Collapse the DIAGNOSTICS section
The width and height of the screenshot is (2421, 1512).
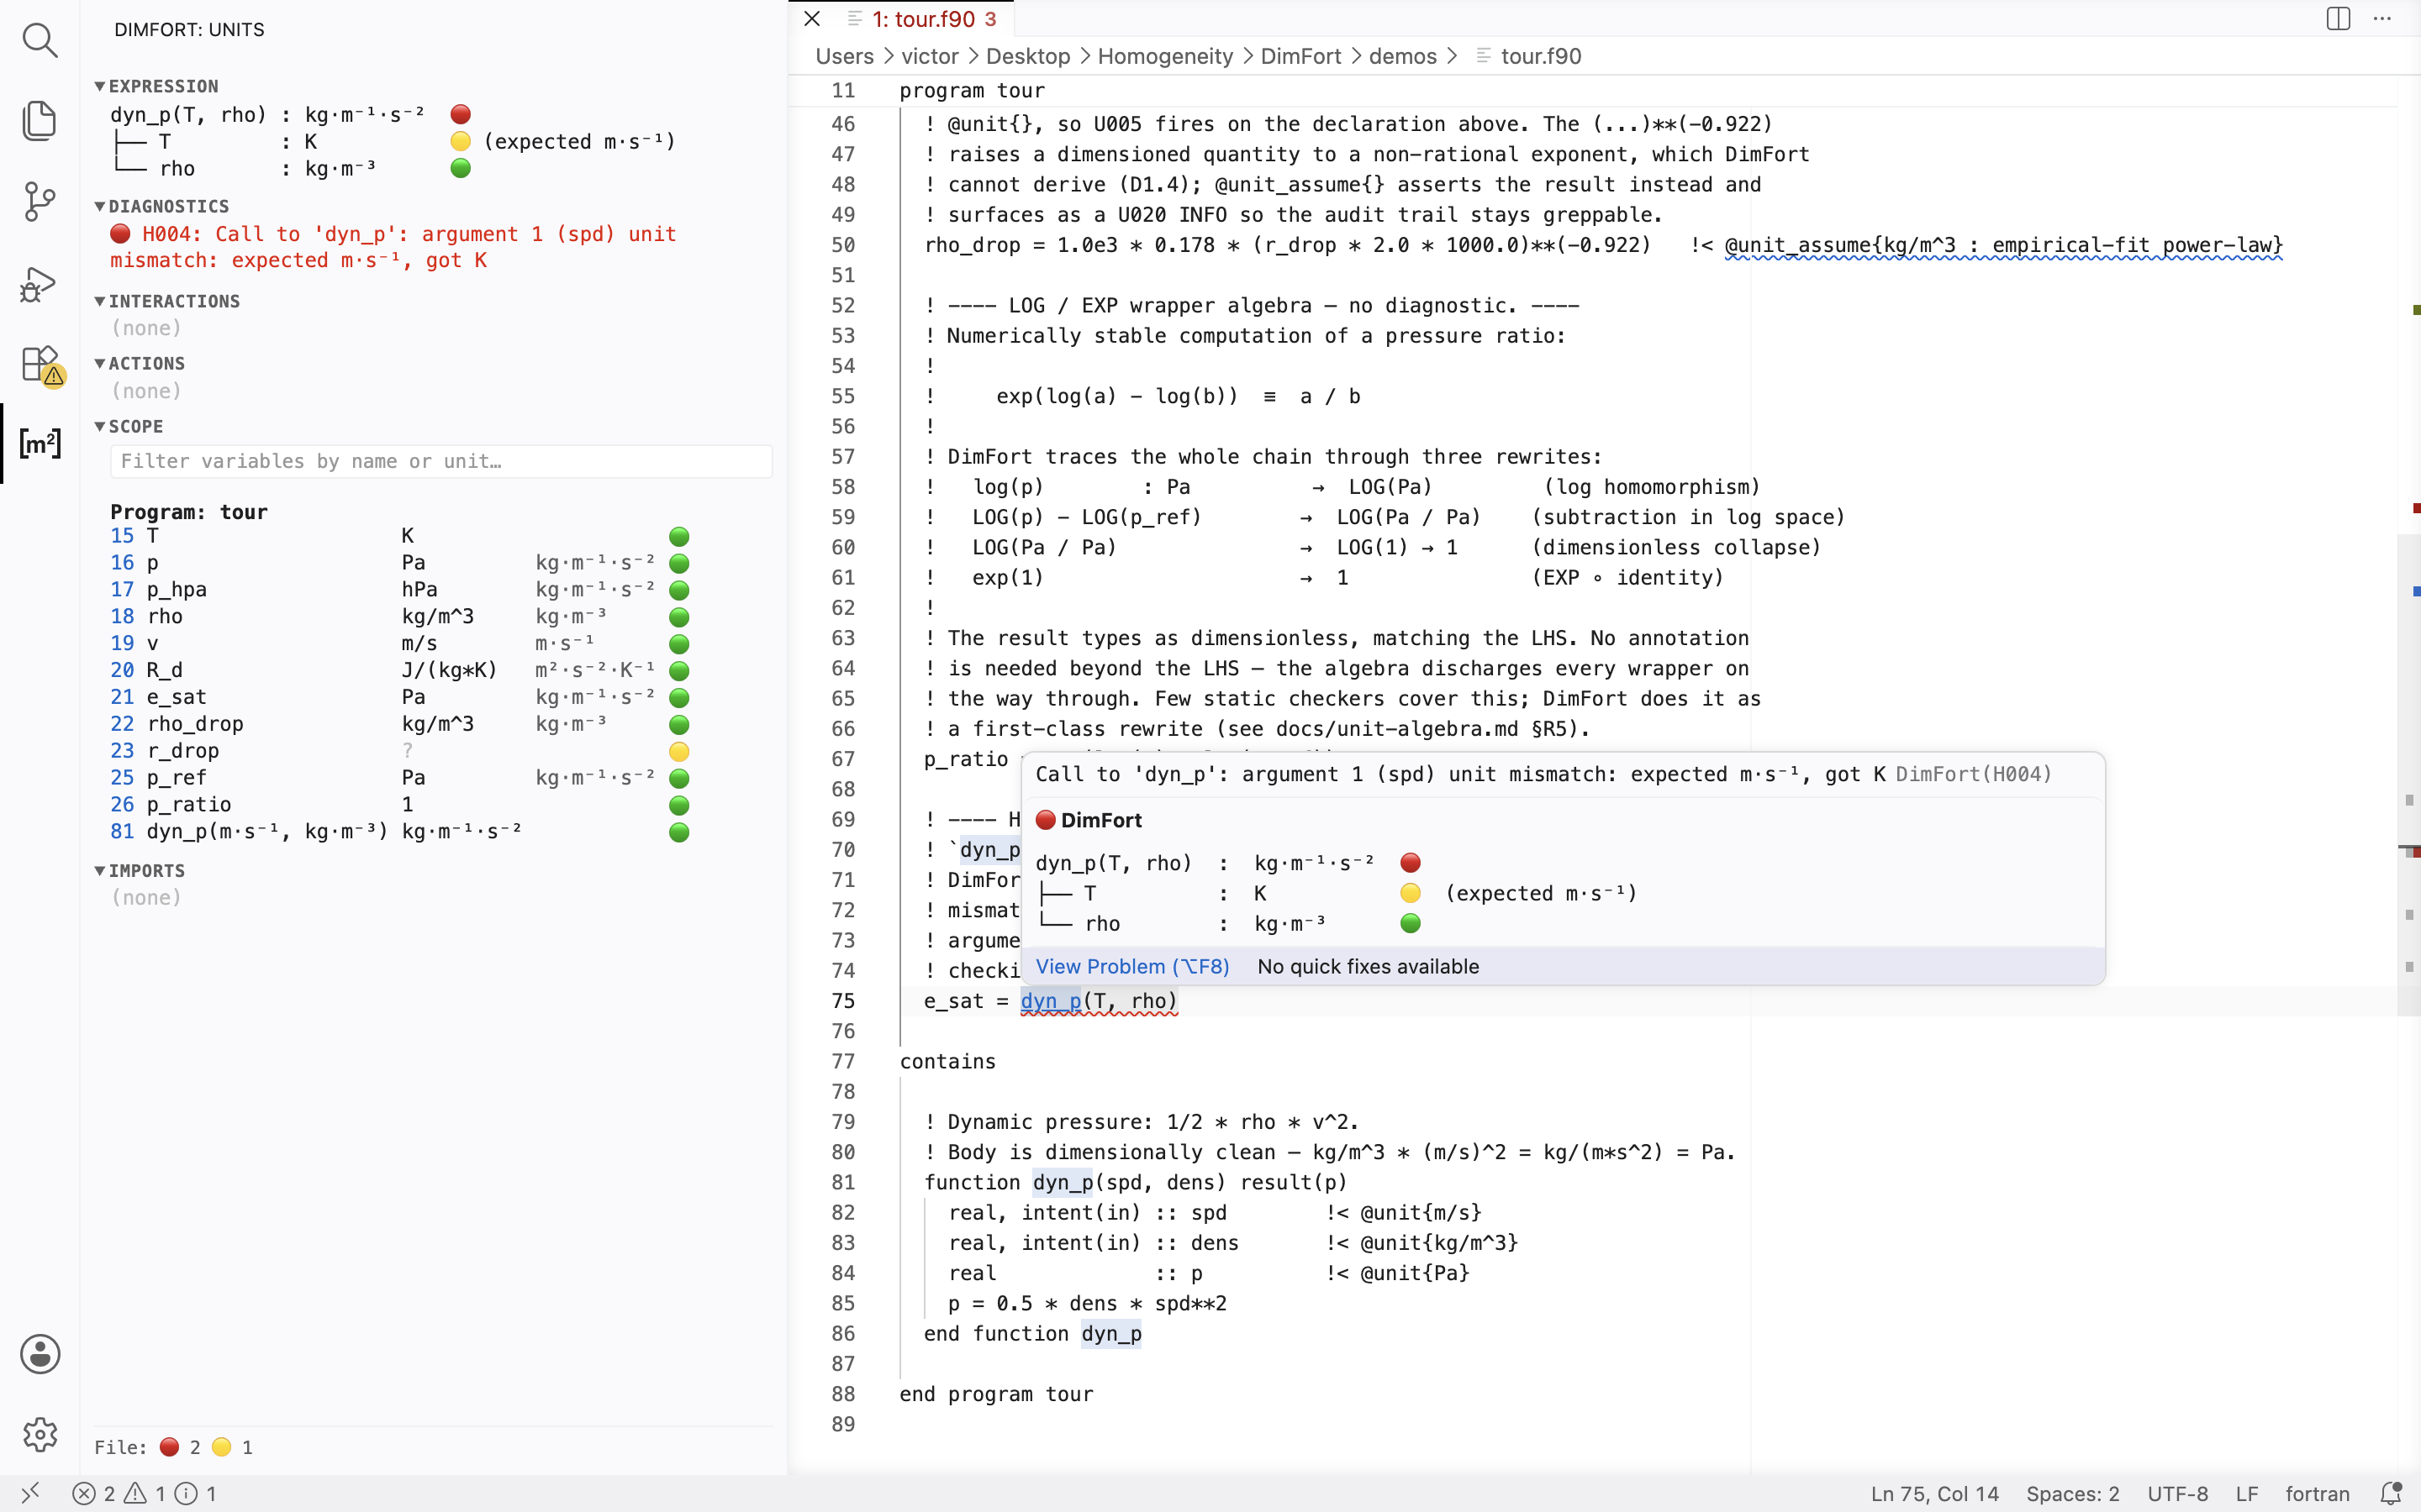click(x=161, y=206)
